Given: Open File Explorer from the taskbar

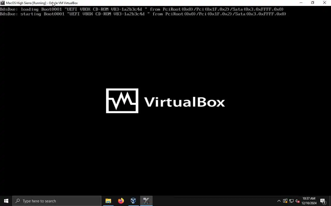Looking at the screenshot, I should [x=108, y=201].
